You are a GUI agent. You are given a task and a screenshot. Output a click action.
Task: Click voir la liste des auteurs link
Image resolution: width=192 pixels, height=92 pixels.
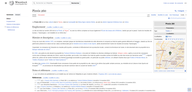pyautogui.click(x=115, y=74)
